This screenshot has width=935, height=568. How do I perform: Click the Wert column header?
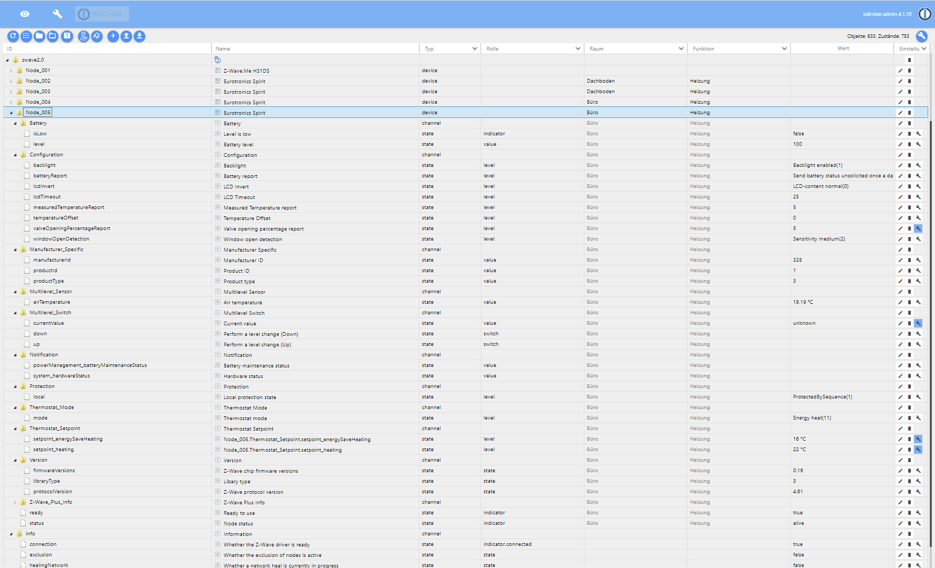click(x=843, y=48)
